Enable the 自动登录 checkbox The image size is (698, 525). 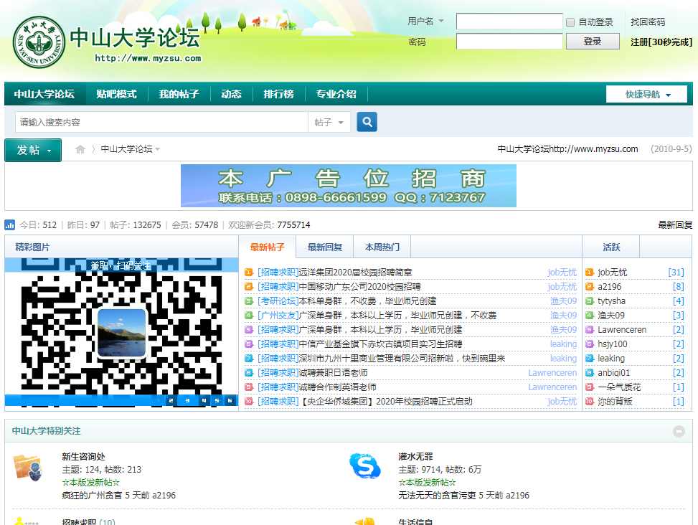570,22
